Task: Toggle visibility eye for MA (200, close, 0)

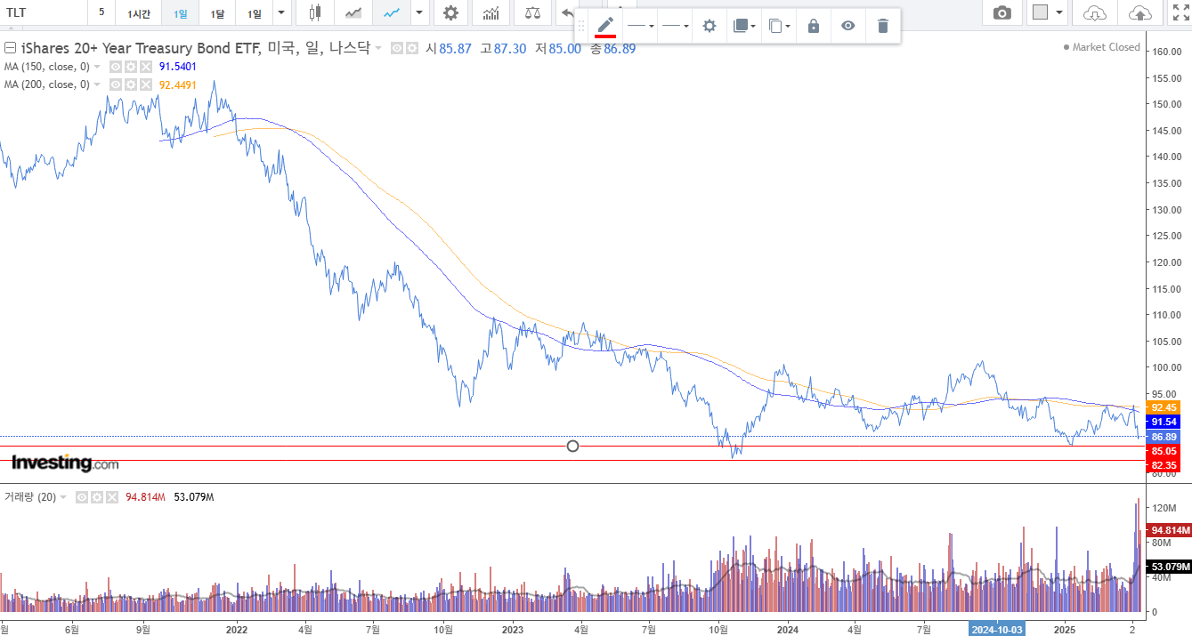Action: (x=115, y=85)
